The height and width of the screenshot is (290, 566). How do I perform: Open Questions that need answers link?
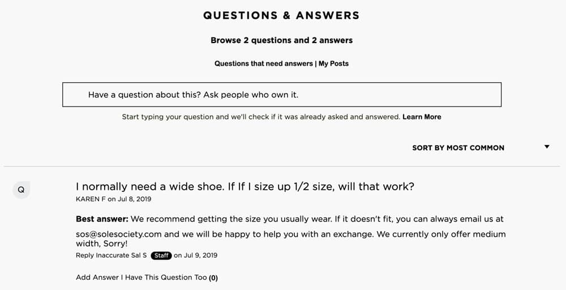pyautogui.click(x=264, y=63)
